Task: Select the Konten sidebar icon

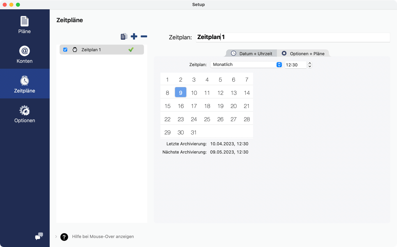Action: [24, 54]
